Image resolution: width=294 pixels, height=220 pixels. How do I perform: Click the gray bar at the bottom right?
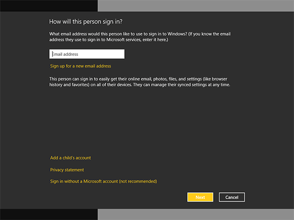(x=196, y=214)
